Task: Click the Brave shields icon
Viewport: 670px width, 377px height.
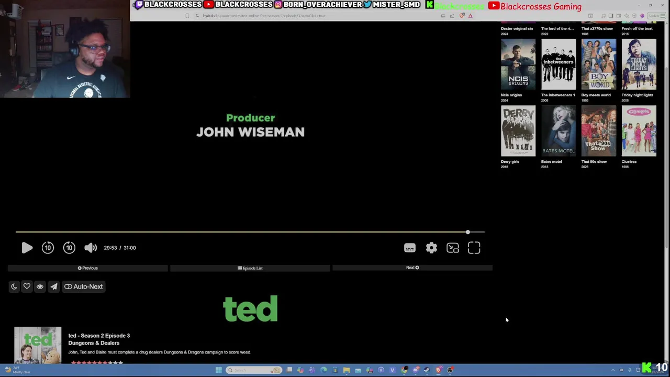Action: click(x=462, y=16)
